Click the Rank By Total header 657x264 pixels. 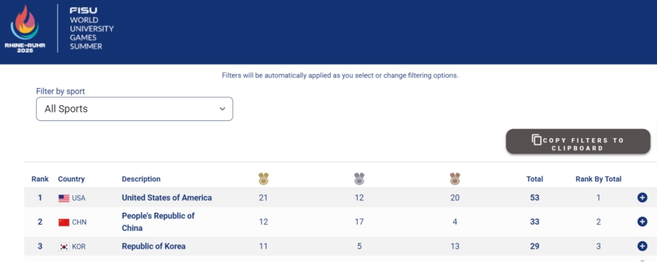point(598,179)
